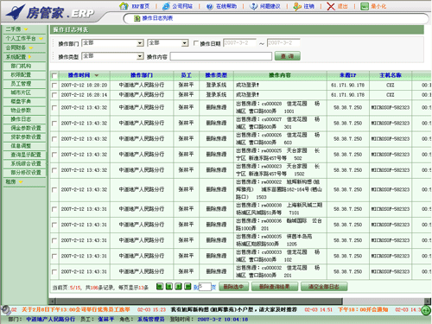Click the clear all logs button
The width and height of the screenshot is (432, 324).
coord(324,287)
